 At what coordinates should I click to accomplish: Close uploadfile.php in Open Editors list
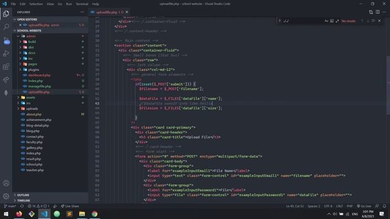pos(20,25)
